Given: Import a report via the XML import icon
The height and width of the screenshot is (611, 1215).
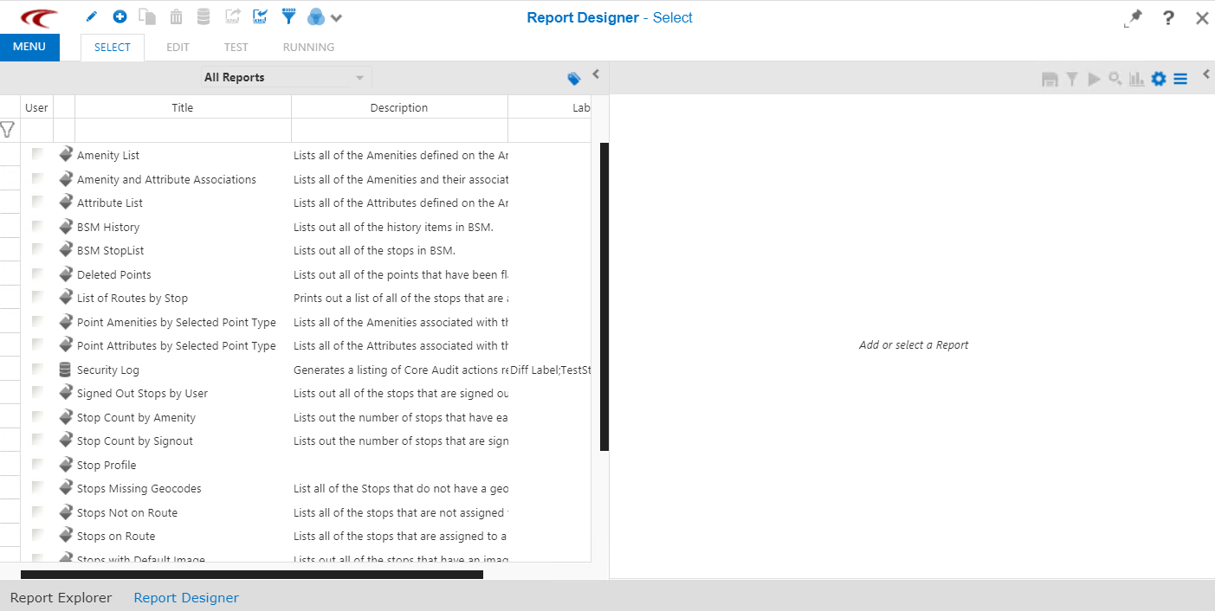Looking at the screenshot, I should click(260, 16).
